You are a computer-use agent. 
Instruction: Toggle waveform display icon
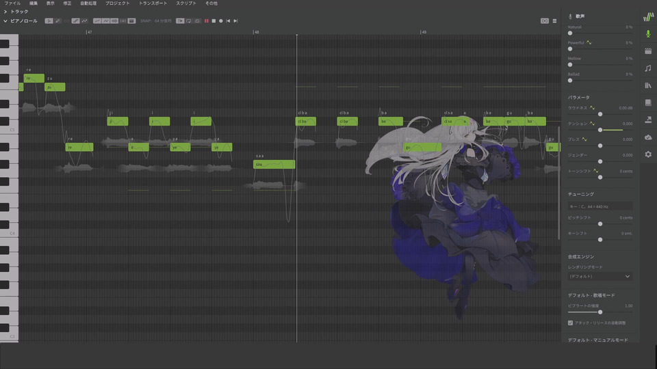[114, 21]
